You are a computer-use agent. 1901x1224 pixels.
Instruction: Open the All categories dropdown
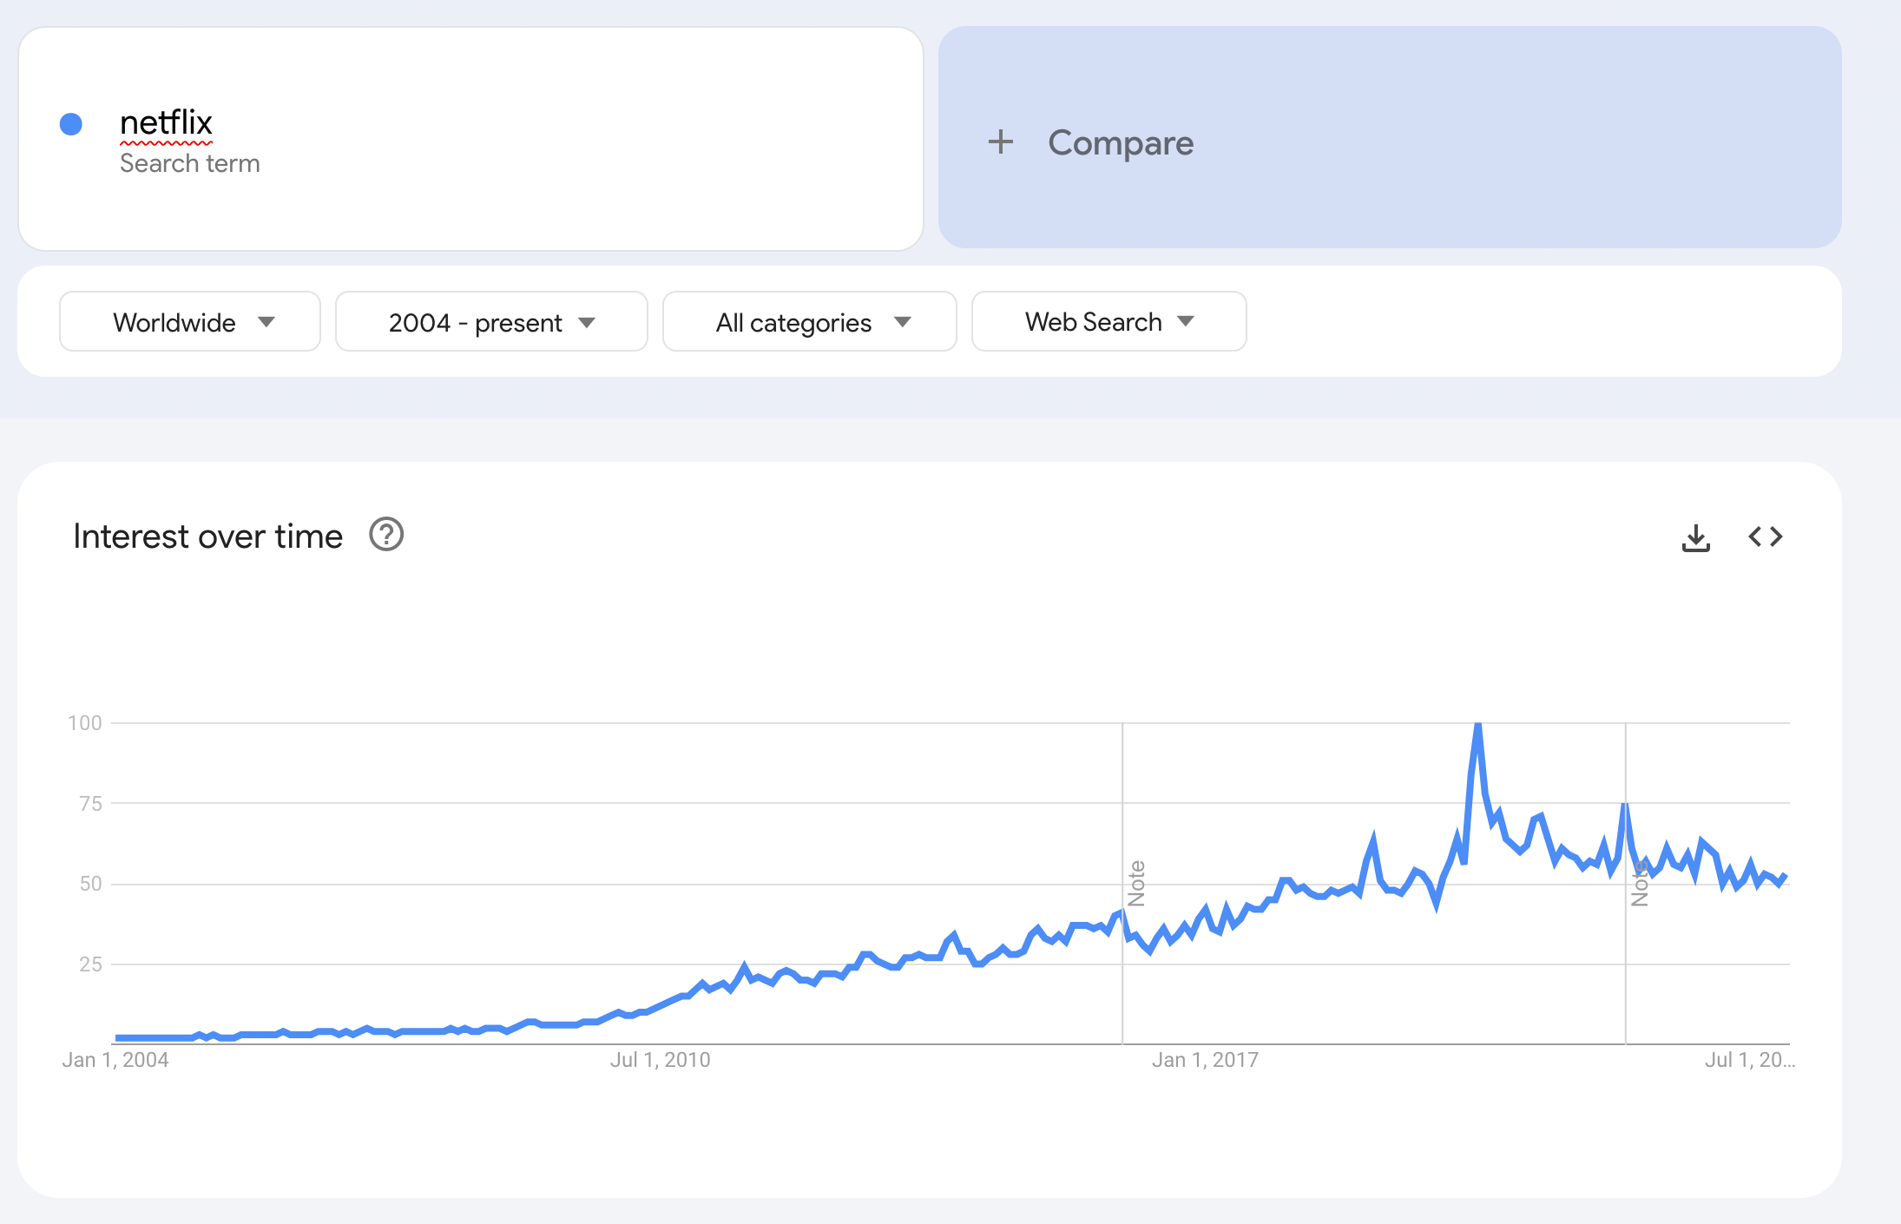point(810,322)
